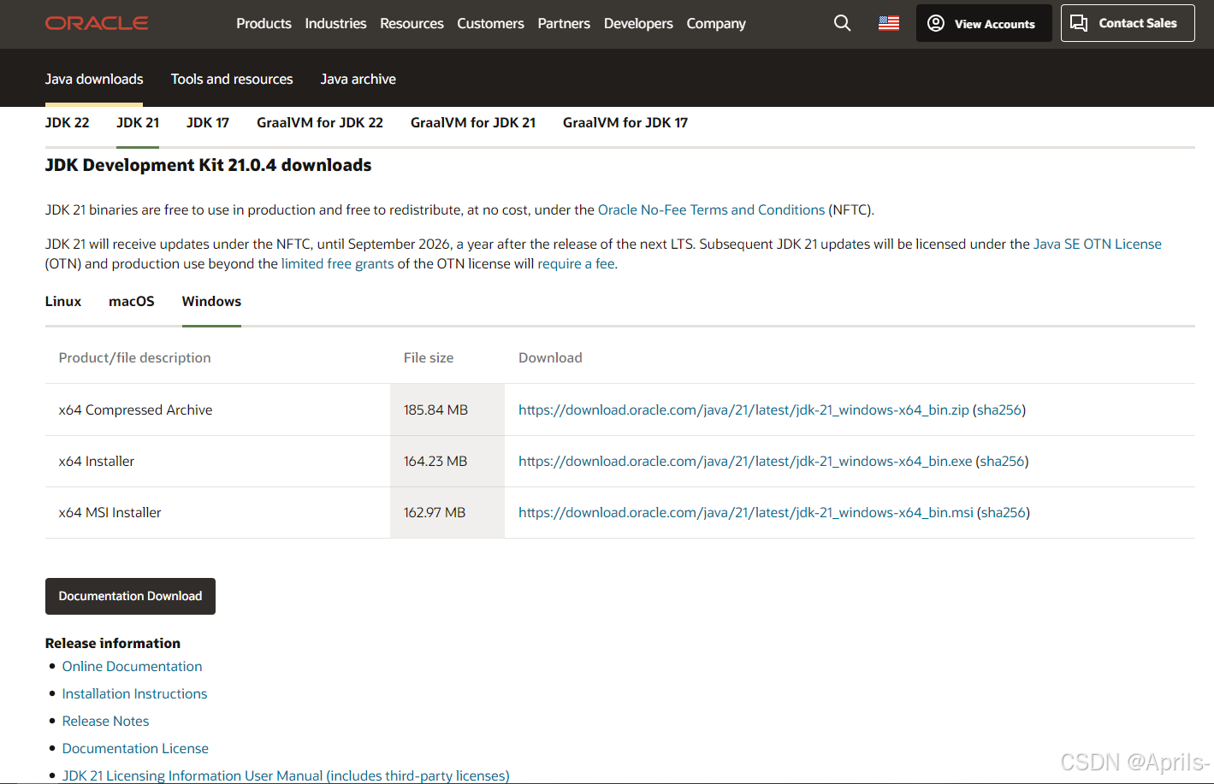
Task: Open the Products menu
Action: click(264, 24)
